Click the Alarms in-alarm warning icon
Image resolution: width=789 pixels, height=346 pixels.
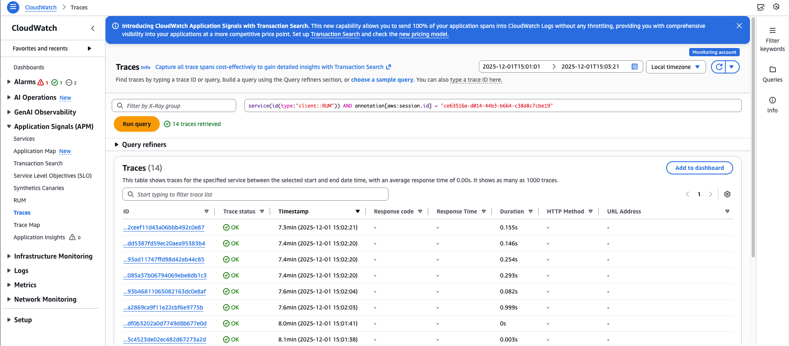[41, 82]
